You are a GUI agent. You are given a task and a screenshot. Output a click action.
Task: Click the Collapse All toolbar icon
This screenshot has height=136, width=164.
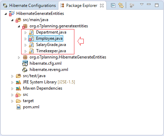tap(113, 6)
